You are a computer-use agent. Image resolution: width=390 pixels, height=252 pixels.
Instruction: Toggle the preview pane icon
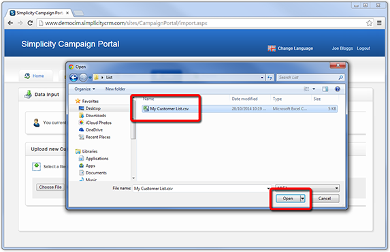[325, 89]
